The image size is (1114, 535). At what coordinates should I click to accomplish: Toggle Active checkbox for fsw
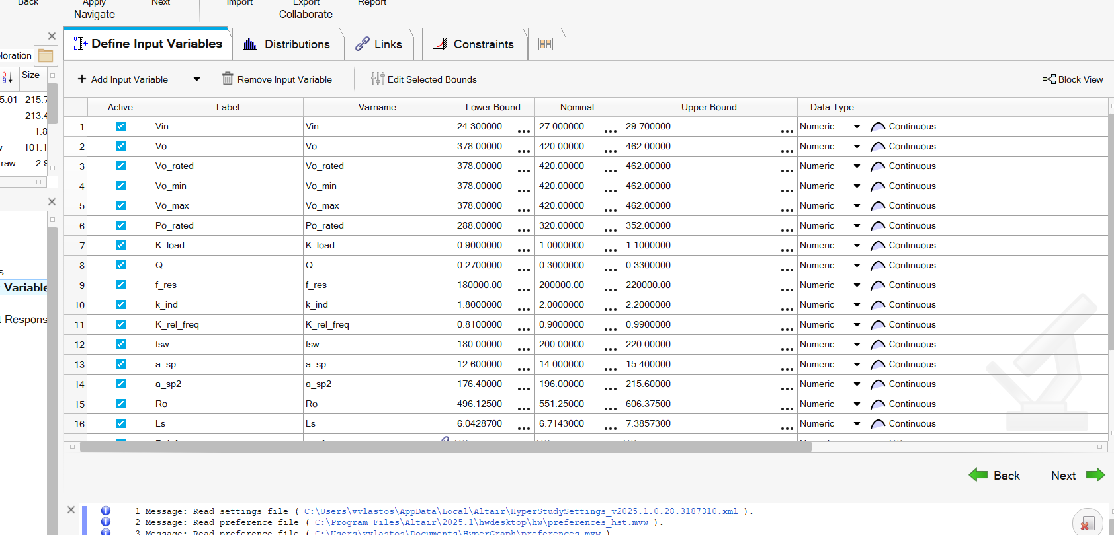(121, 344)
